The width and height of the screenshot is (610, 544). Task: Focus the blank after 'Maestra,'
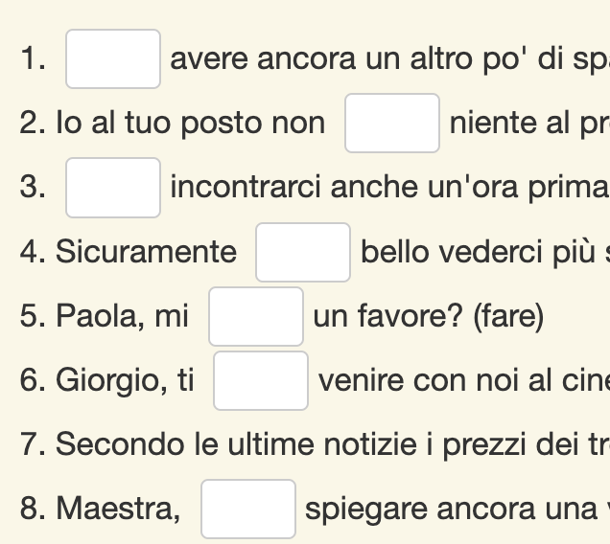(x=248, y=510)
